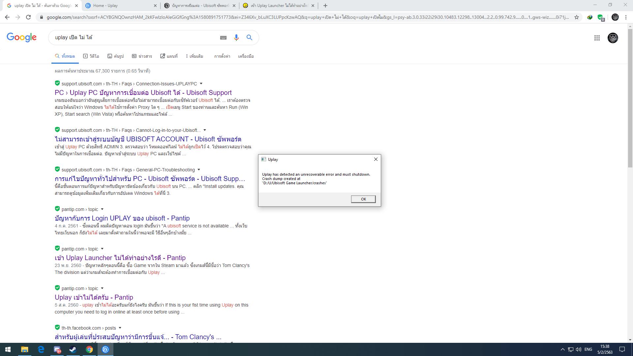Open dropdown arrow beside th-th.facebook.com result
The image size is (633, 356).
[x=120, y=328]
